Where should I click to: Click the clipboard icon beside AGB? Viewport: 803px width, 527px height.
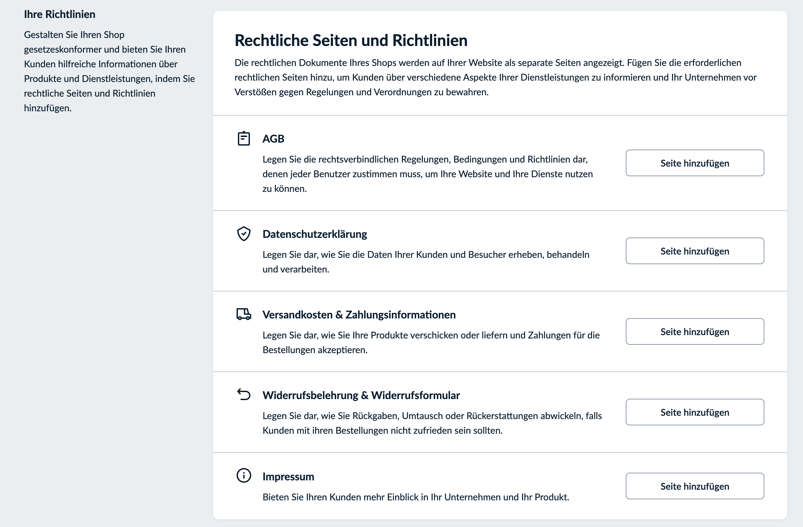click(x=244, y=138)
